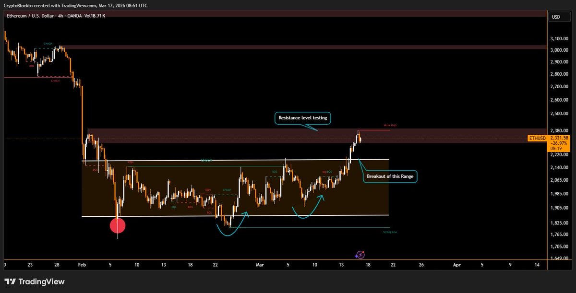Select the current price label 2,331.58

click(x=559, y=138)
